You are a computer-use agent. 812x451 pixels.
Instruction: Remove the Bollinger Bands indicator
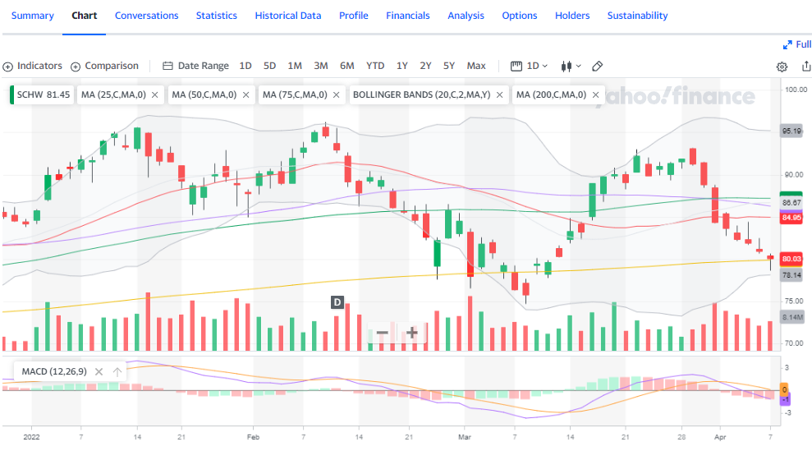click(x=499, y=95)
